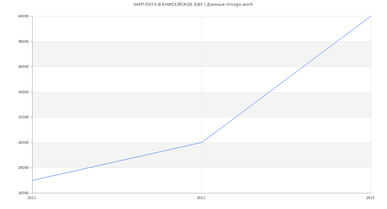Select the 26000 y-axis label

pyautogui.click(x=24, y=193)
